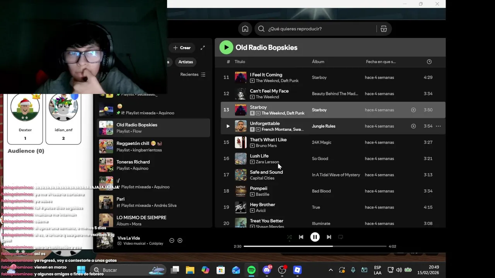Screen dimensions: 495x278
Task: Click the plus Crear button
Action: [182, 48]
